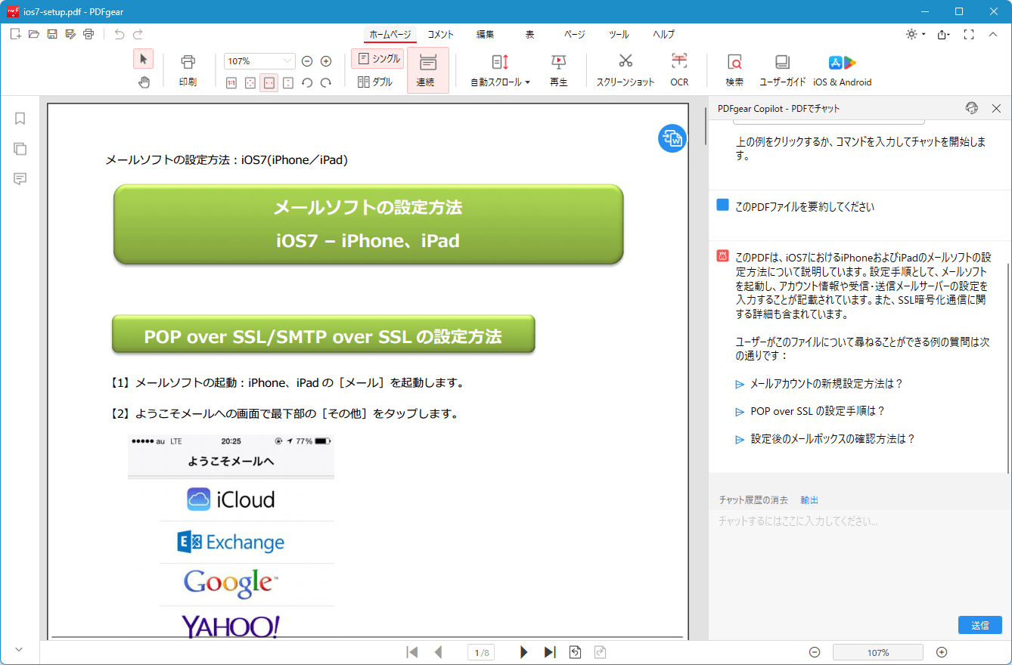Switch to ページ tab
This screenshot has height=665, width=1012.
coord(575,35)
